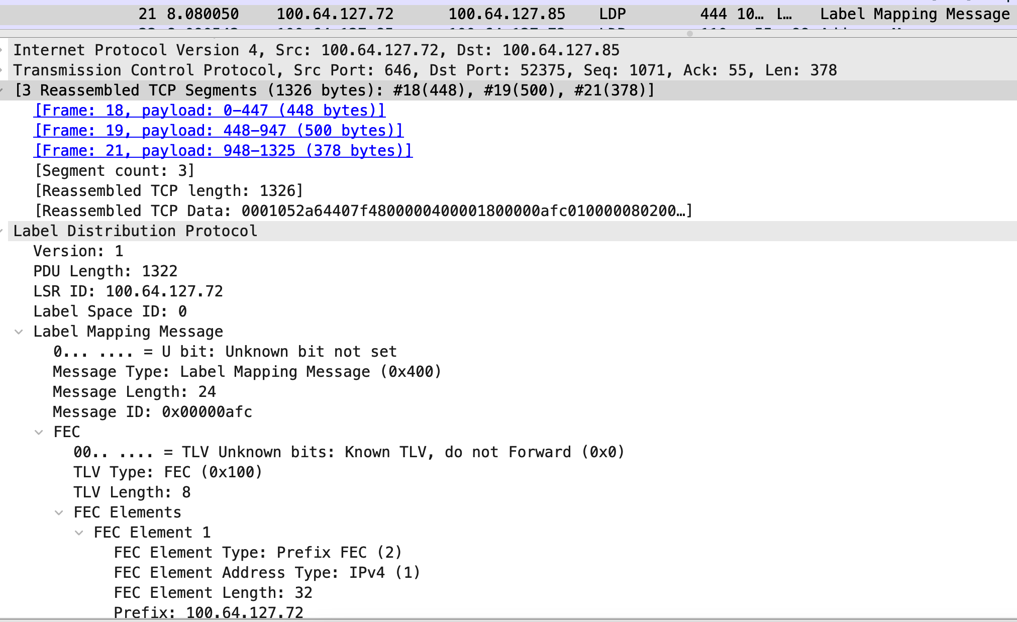Select the TLV Type: FEC field
The image size is (1017, 622).
168,472
